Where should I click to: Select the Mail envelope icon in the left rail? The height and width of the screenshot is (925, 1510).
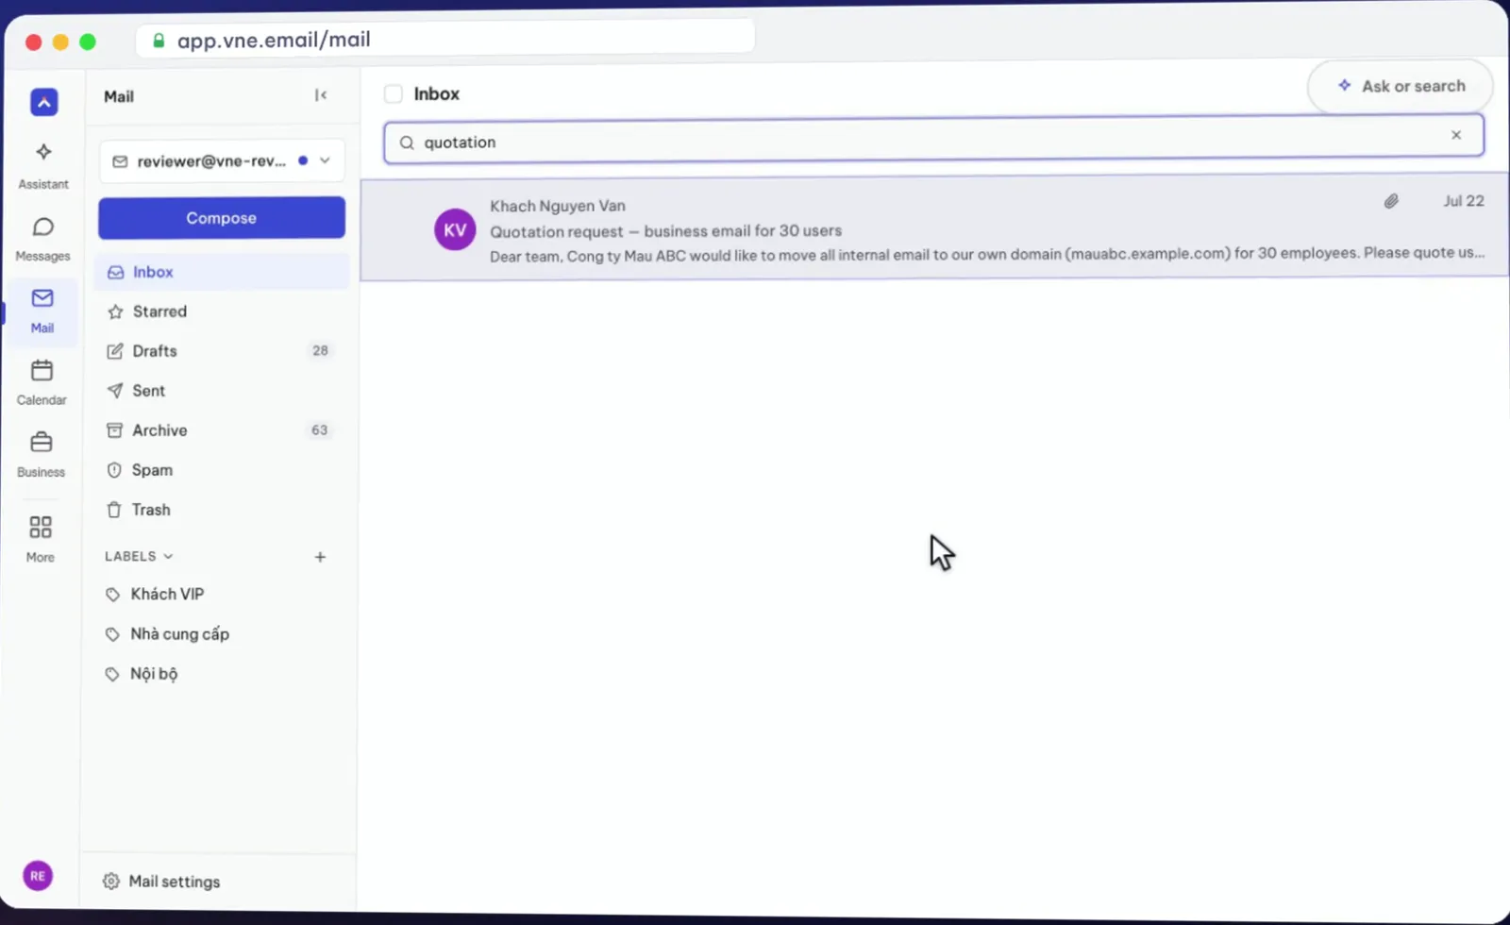click(42, 298)
